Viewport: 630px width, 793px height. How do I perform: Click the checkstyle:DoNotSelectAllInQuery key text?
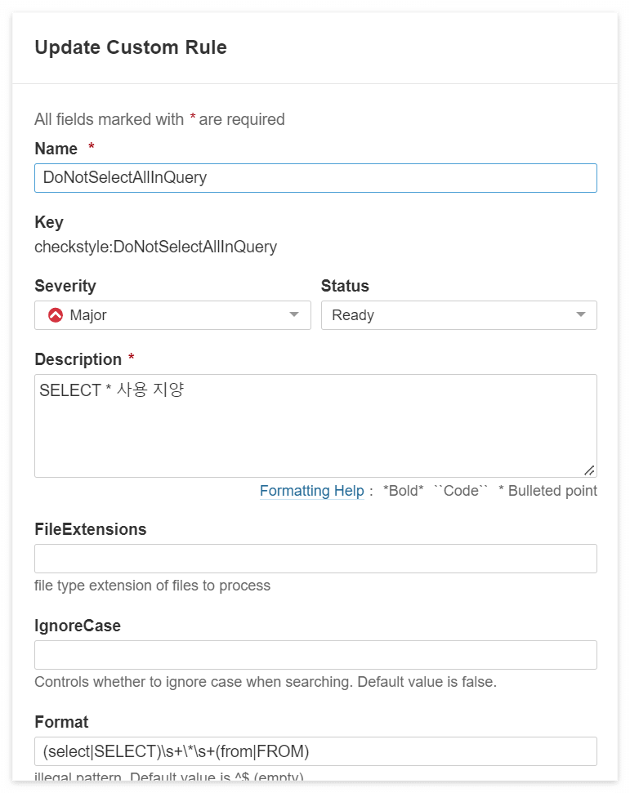pyautogui.click(x=156, y=247)
